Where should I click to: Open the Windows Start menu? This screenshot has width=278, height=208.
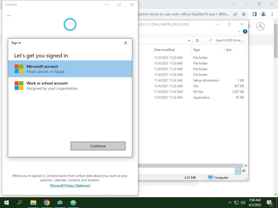(x=7, y=203)
